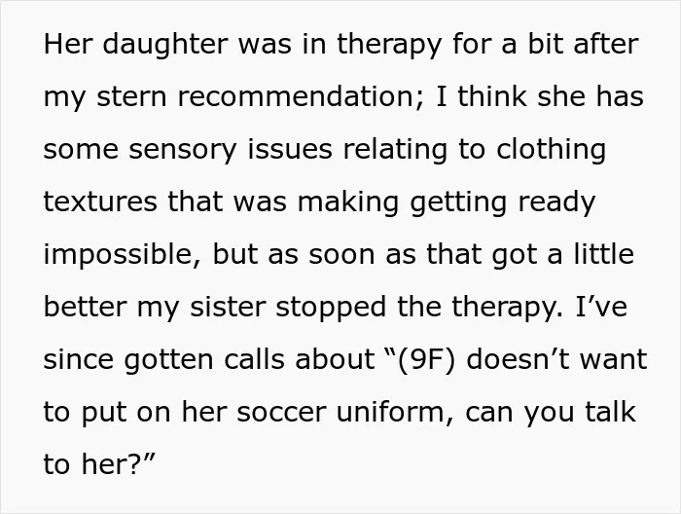Click the word "clothing"
681x514 pixels.
click(x=552, y=150)
